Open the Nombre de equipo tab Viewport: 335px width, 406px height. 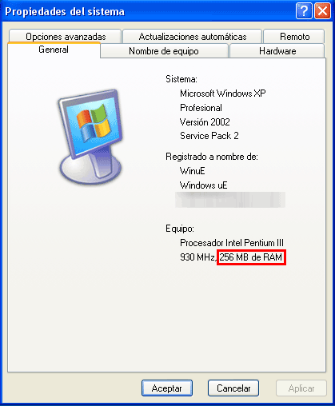(x=164, y=51)
